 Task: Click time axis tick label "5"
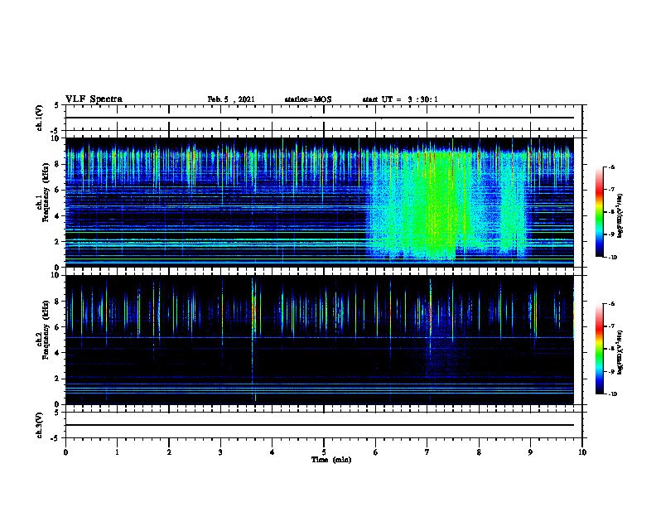tap(324, 452)
